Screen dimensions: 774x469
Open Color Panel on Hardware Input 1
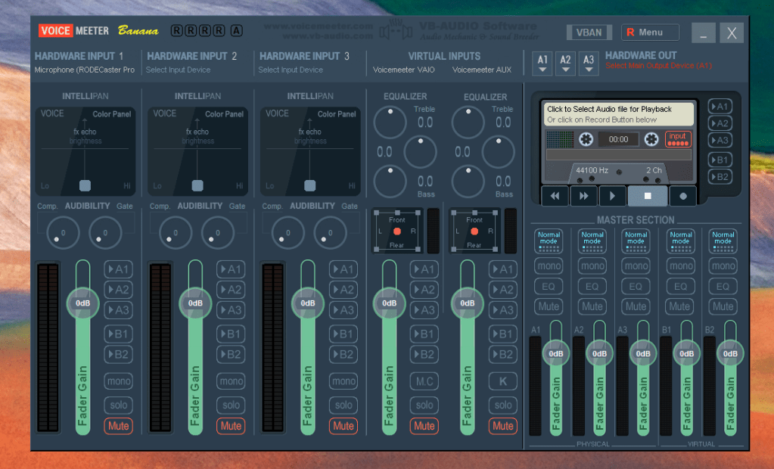tap(111, 113)
